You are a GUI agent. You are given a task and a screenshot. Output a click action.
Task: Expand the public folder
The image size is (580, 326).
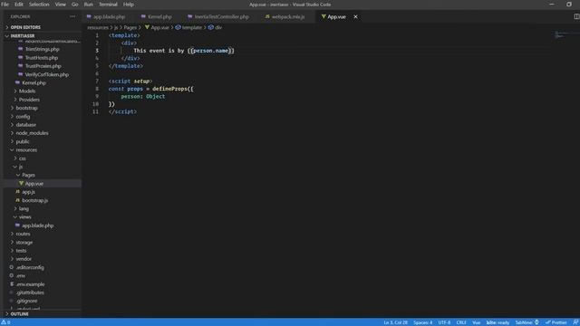point(22,141)
